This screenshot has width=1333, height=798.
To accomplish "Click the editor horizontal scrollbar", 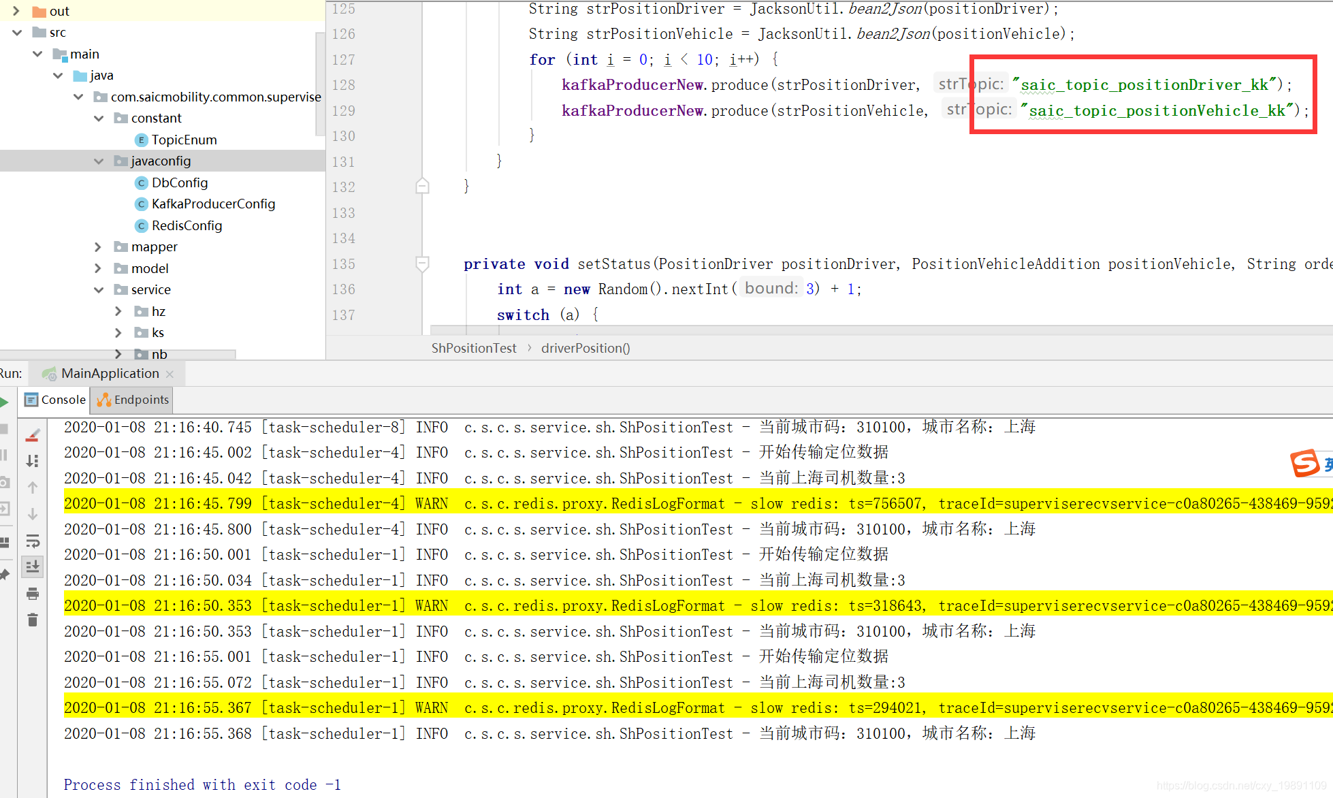I will click(x=881, y=330).
